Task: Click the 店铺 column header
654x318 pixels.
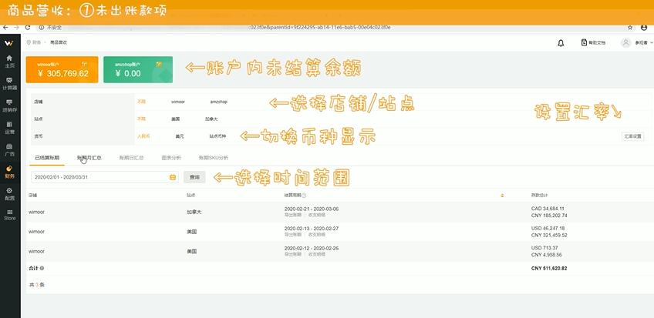Action: (x=33, y=196)
